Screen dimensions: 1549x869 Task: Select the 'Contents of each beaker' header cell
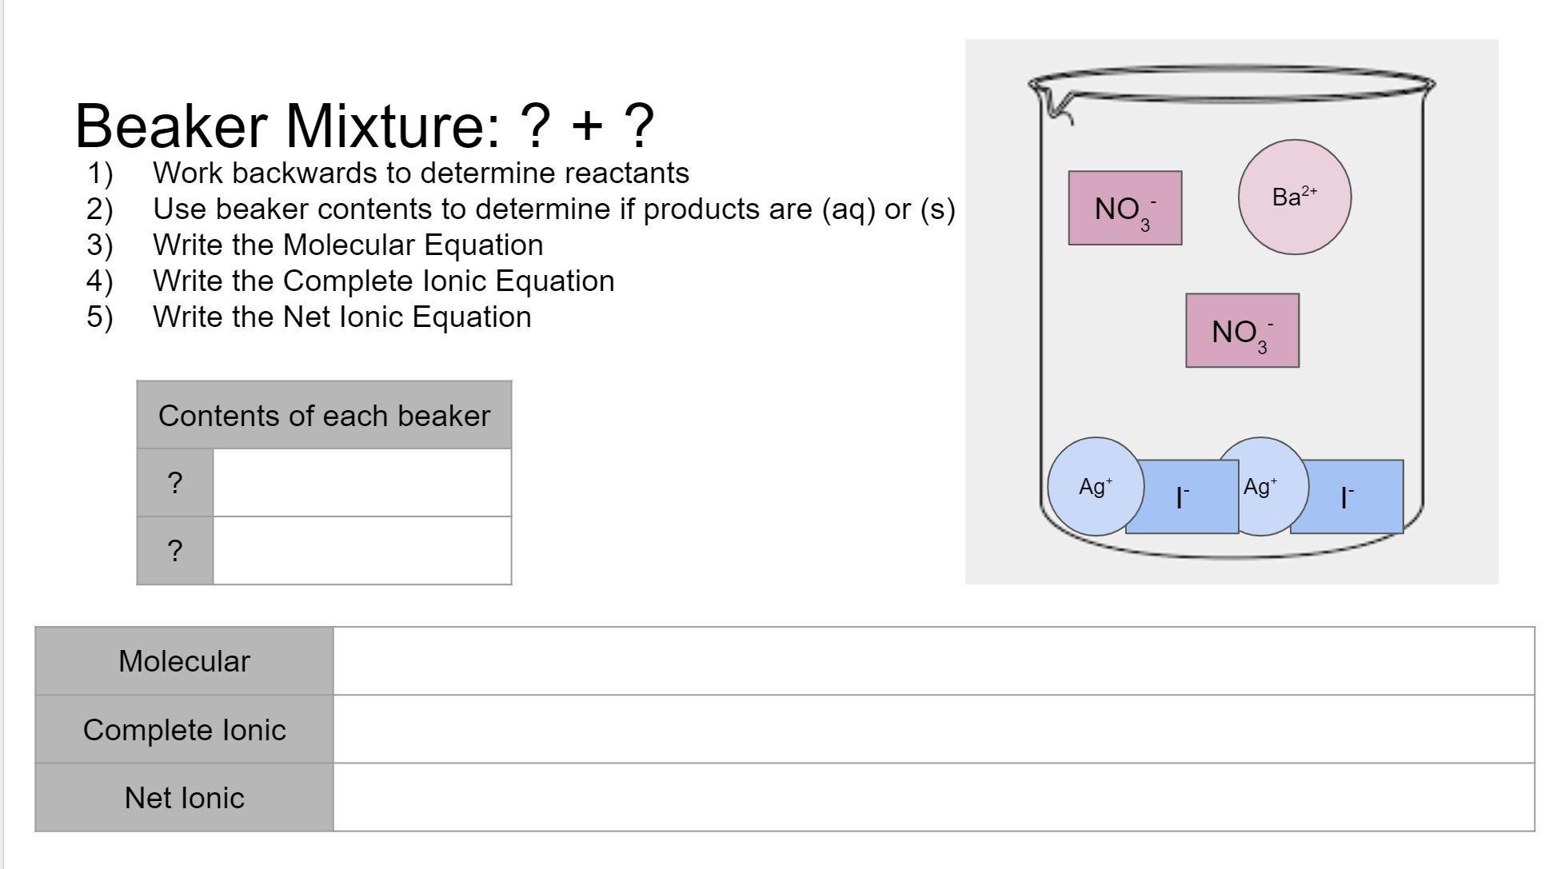[x=324, y=416]
